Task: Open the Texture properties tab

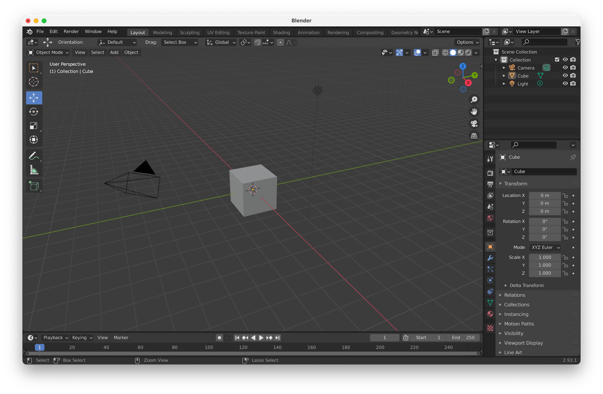Action: (x=490, y=328)
